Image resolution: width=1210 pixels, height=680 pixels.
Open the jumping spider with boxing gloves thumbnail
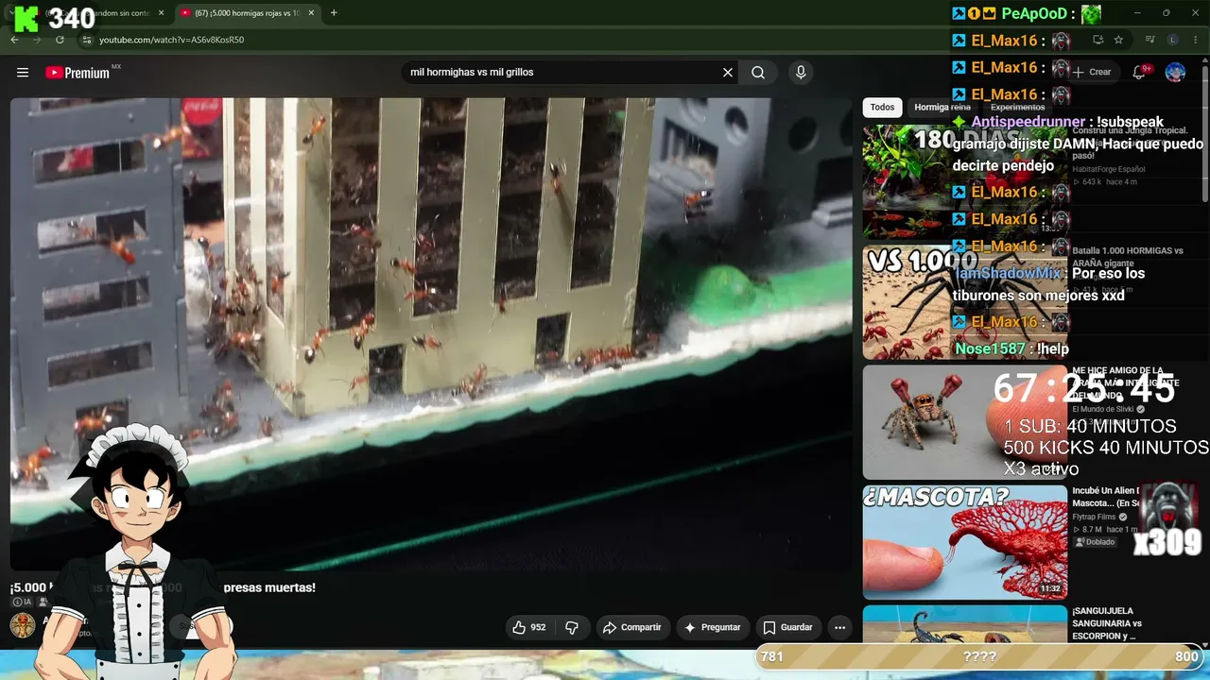click(x=964, y=422)
